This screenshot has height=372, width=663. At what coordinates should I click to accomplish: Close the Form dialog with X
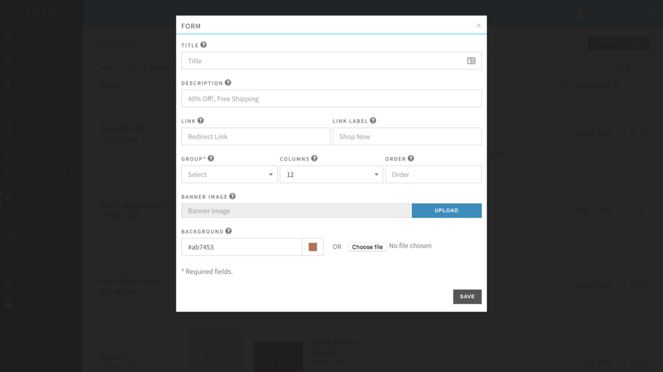click(x=478, y=26)
